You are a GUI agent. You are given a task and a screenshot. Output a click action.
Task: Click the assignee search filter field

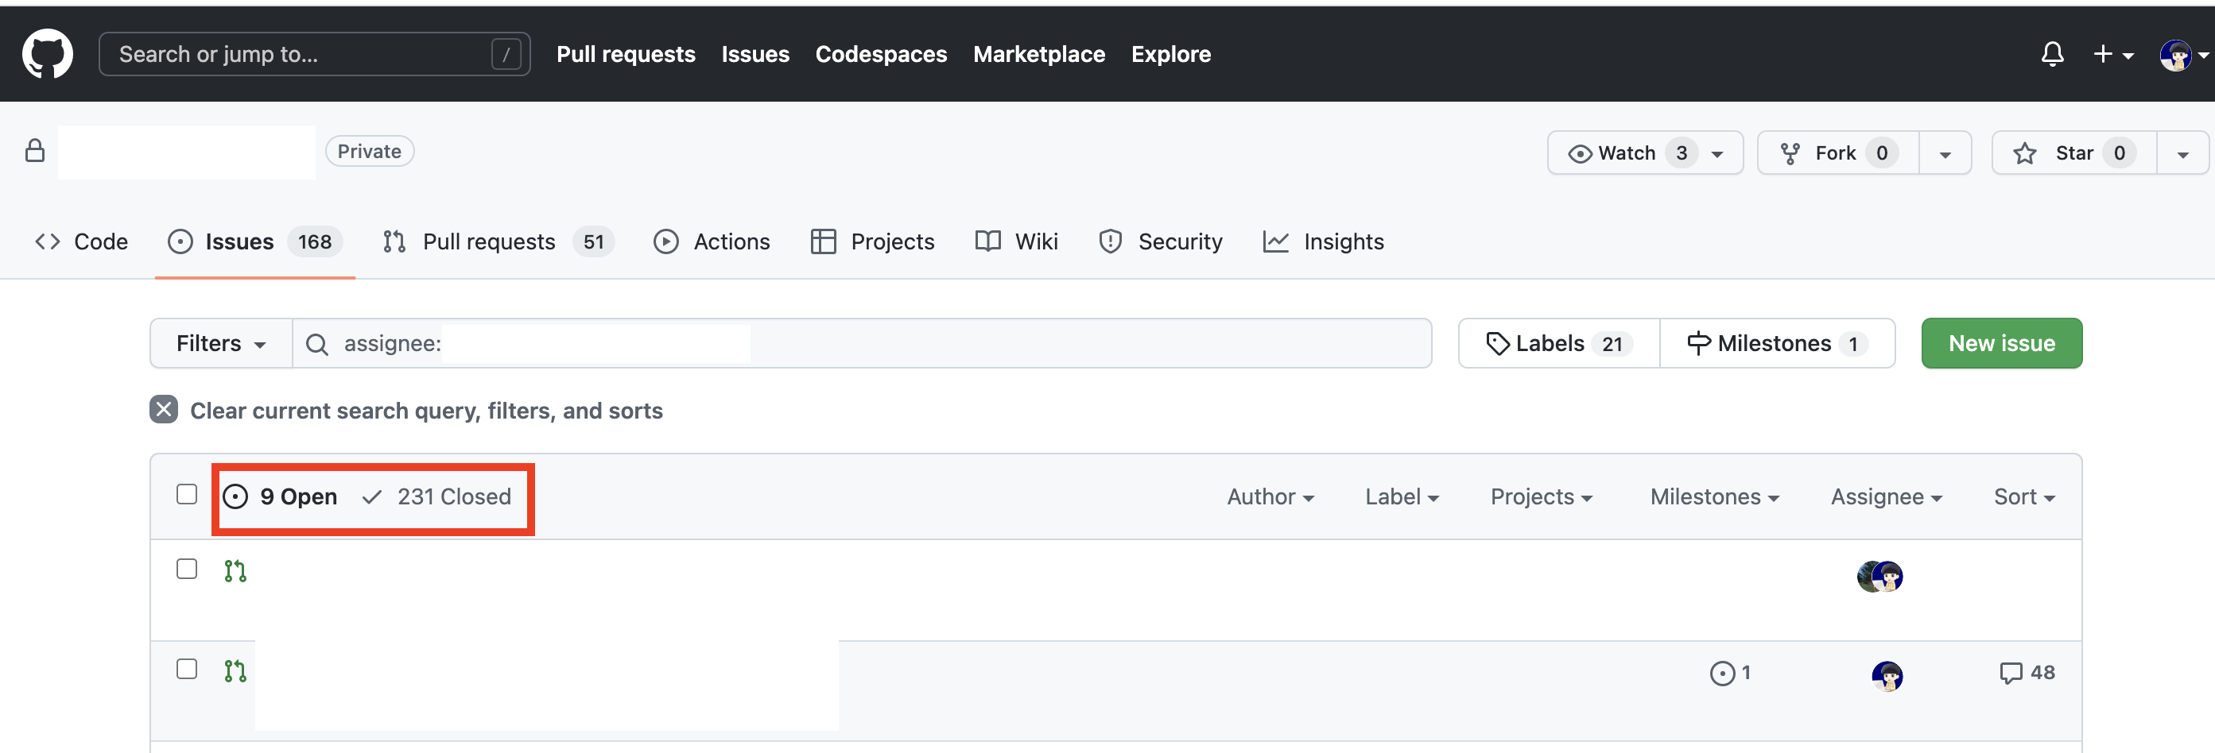coord(860,343)
